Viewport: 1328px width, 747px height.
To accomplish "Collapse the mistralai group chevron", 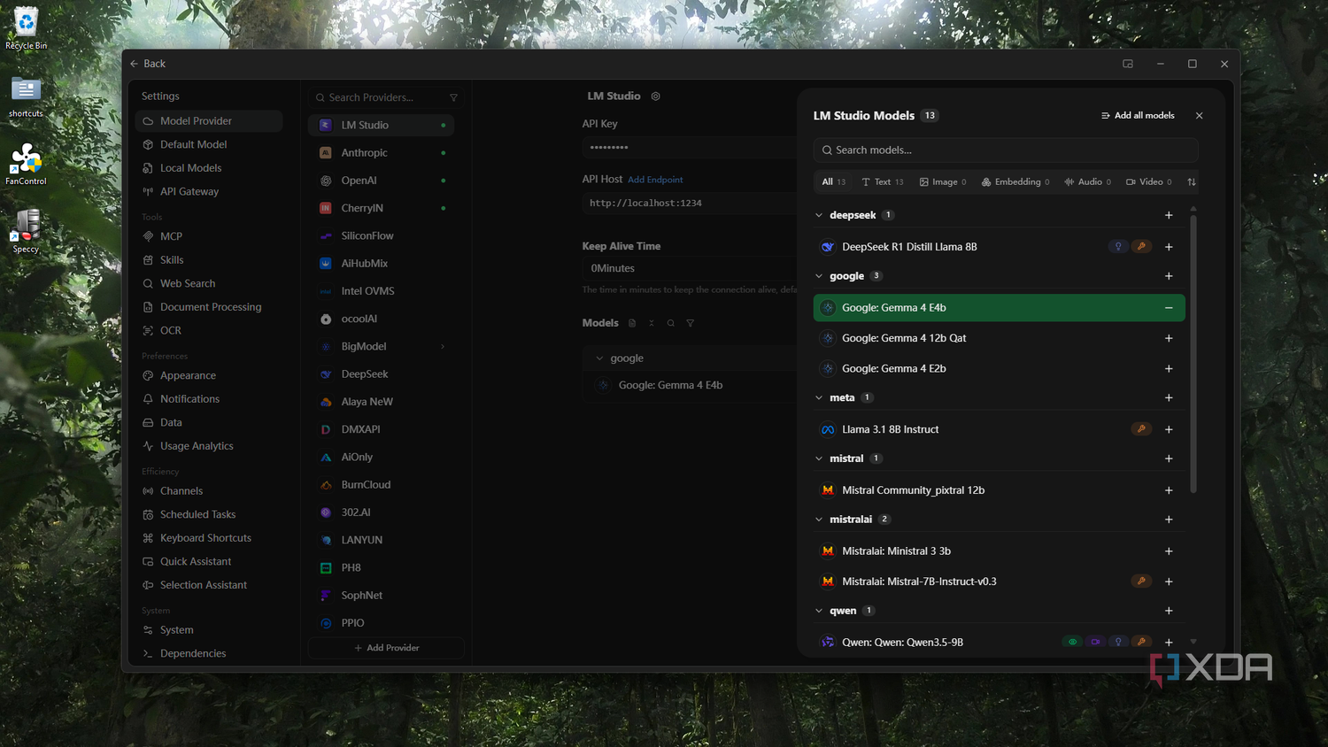I will pyautogui.click(x=819, y=520).
